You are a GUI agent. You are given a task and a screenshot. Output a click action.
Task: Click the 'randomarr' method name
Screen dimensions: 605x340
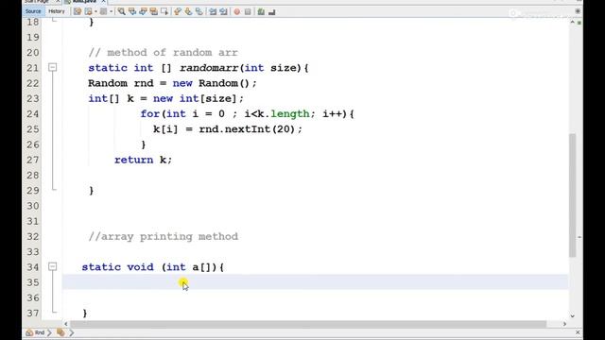point(209,68)
